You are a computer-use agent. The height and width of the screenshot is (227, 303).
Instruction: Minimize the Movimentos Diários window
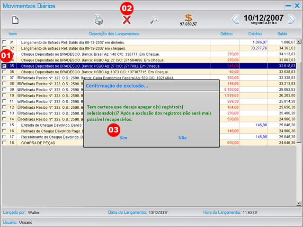(x=288, y=6)
